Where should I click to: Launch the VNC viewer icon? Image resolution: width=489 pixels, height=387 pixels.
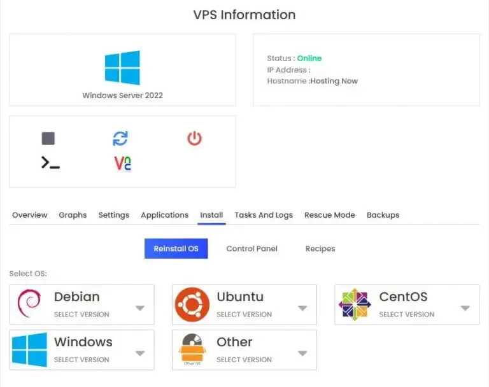pyautogui.click(x=123, y=164)
